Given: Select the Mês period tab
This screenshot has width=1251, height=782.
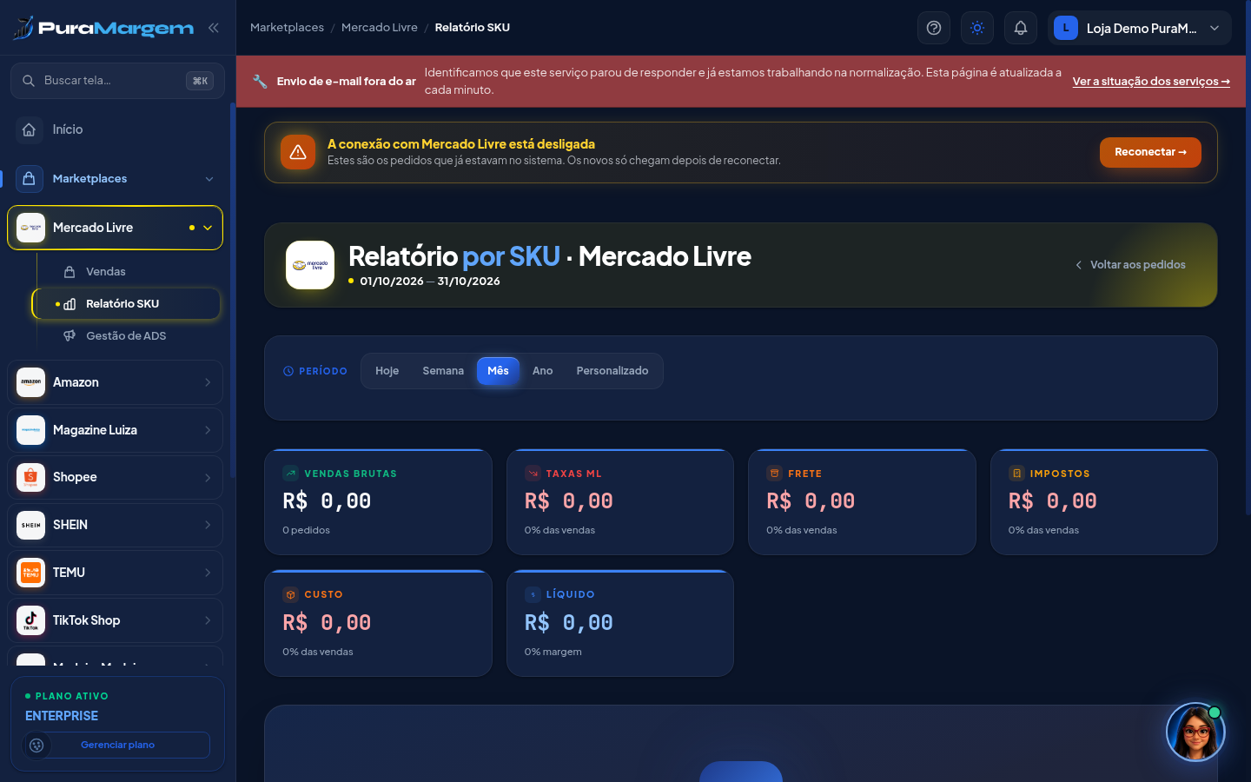Looking at the screenshot, I should pos(499,371).
